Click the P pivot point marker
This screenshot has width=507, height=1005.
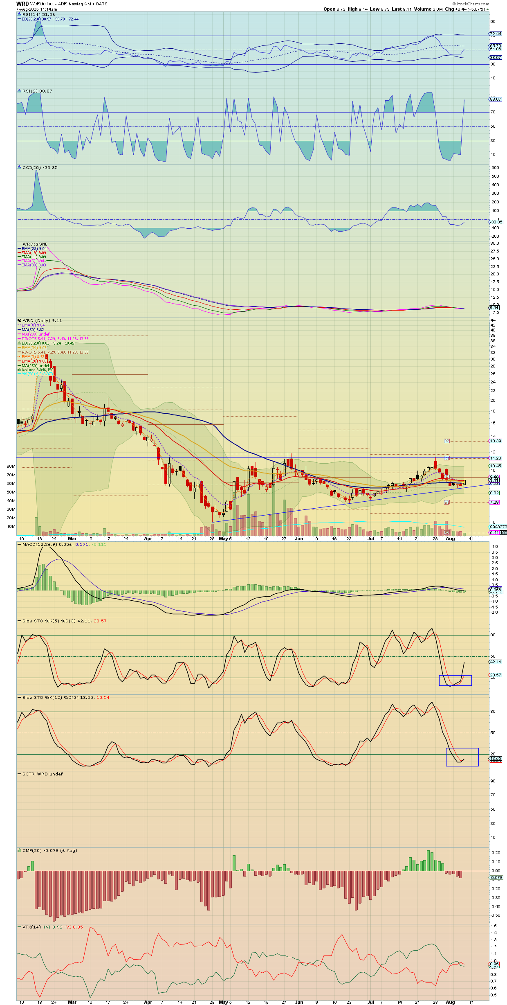click(447, 477)
